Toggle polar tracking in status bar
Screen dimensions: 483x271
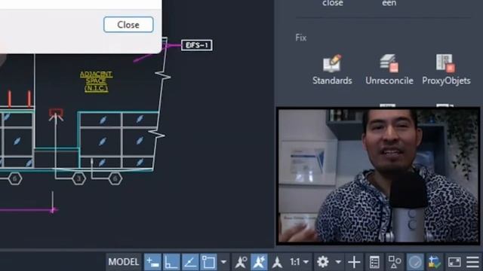(189, 262)
